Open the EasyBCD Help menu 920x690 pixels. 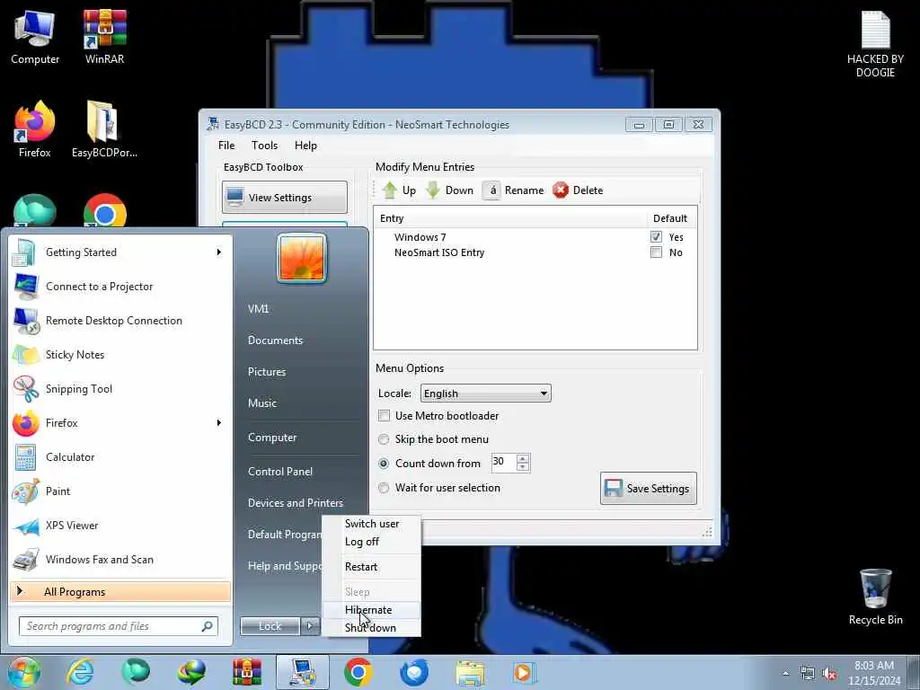pyautogui.click(x=305, y=146)
